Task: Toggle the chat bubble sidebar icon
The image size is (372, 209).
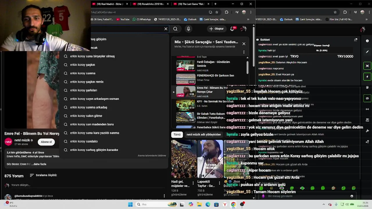Action: tap(367, 98)
